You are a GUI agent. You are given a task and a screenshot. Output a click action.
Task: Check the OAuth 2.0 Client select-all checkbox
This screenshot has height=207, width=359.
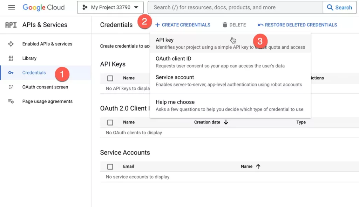click(x=110, y=122)
